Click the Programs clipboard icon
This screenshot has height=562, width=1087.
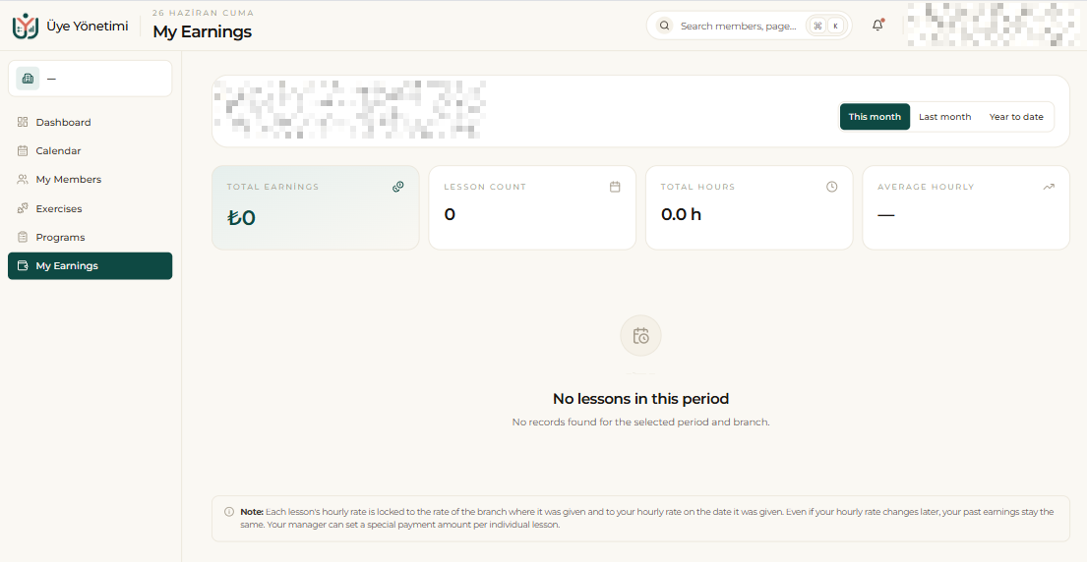coord(23,237)
